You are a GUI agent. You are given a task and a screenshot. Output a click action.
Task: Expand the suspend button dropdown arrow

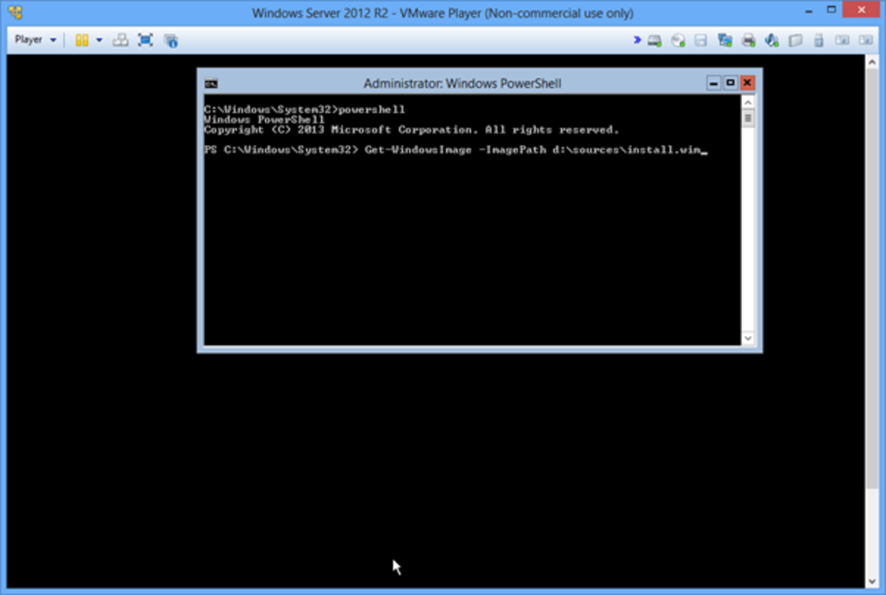click(x=98, y=41)
